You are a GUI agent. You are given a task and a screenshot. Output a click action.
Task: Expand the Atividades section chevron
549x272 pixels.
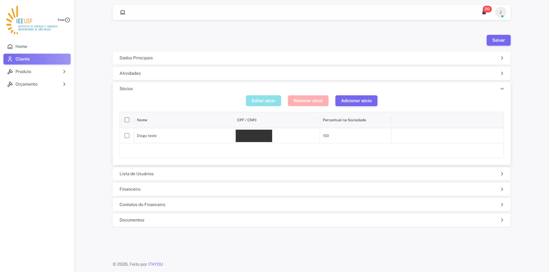(x=502, y=73)
